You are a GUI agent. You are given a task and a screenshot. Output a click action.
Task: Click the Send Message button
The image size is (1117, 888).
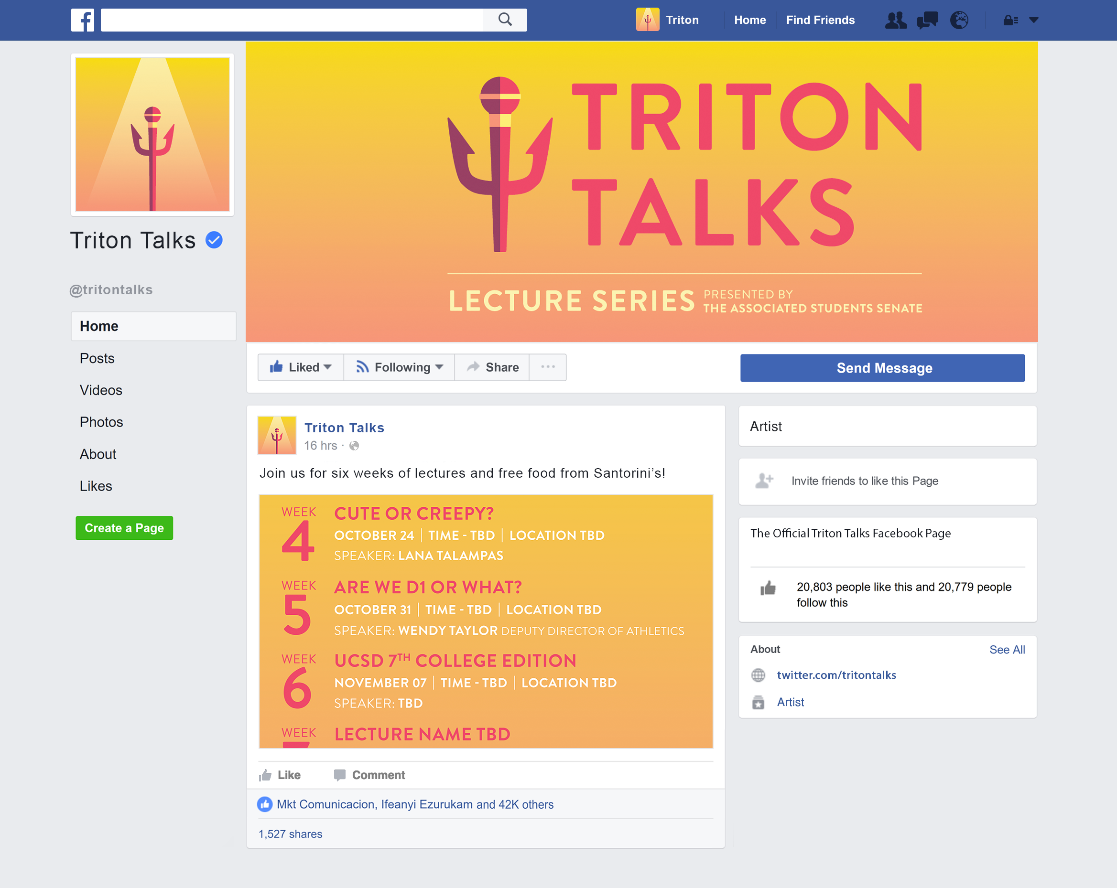882,368
